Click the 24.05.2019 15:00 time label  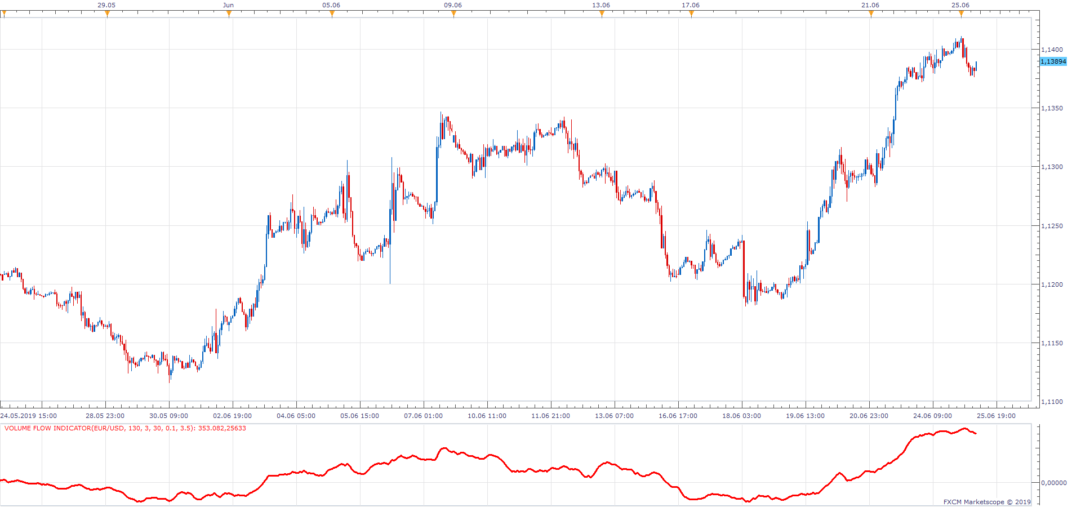pyautogui.click(x=28, y=416)
